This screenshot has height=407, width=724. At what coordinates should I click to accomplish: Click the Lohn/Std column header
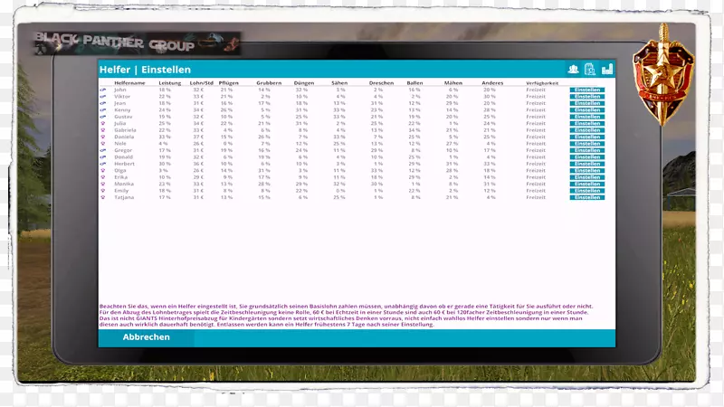click(x=202, y=82)
